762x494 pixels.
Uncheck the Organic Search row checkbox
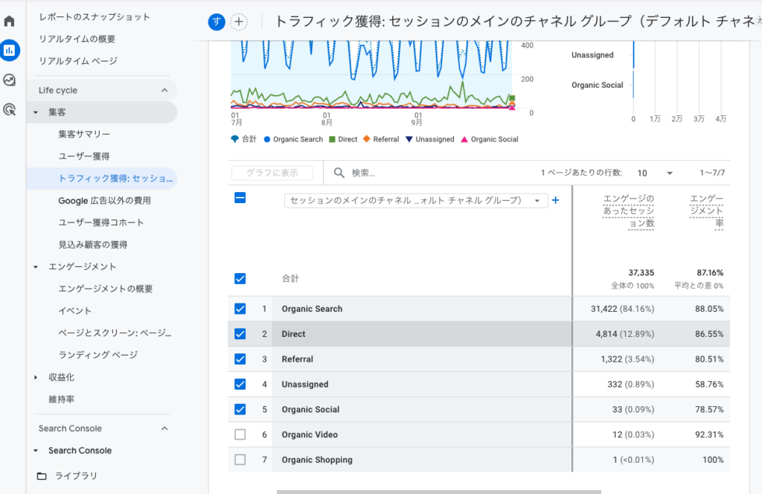click(x=240, y=309)
